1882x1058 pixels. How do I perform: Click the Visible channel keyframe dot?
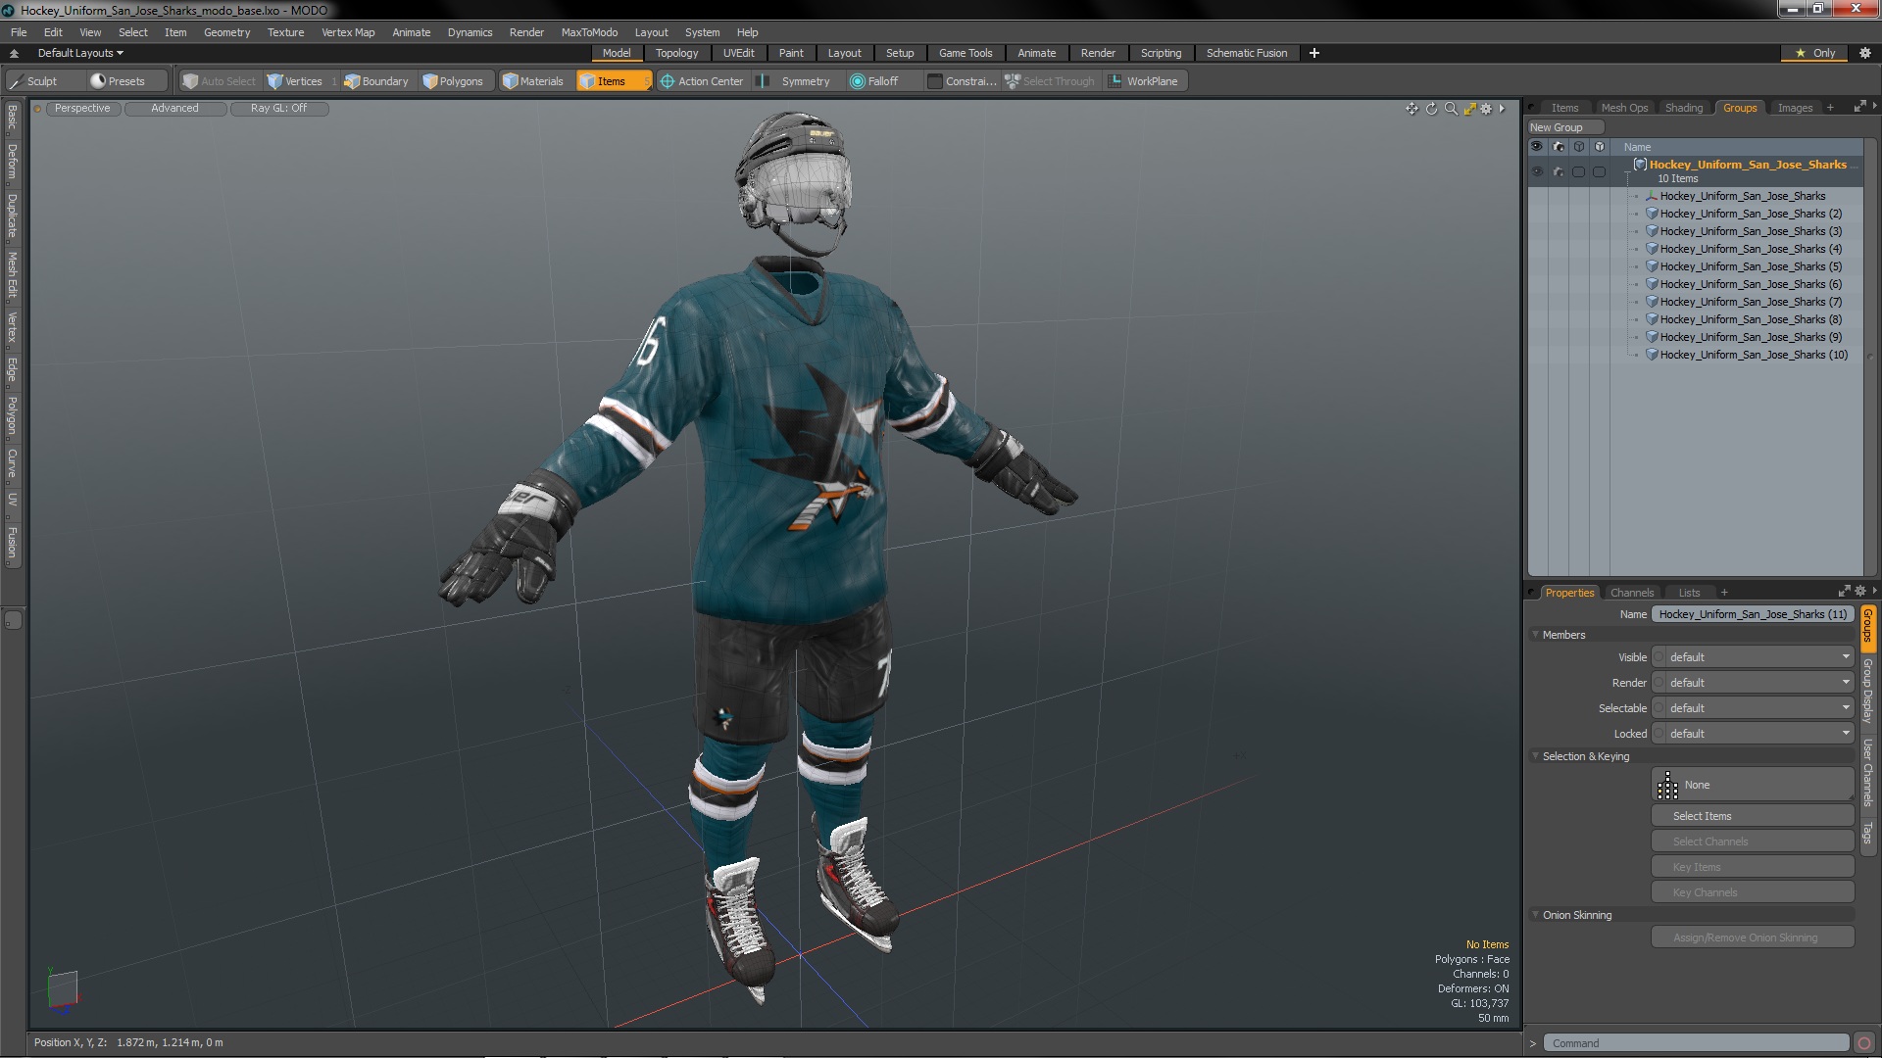[1658, 657]
